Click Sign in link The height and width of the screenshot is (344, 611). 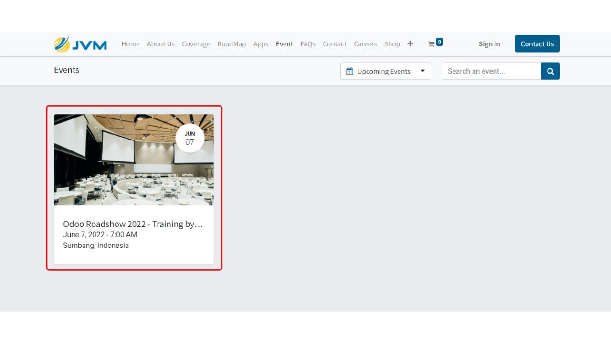click(x=489, y=44)
